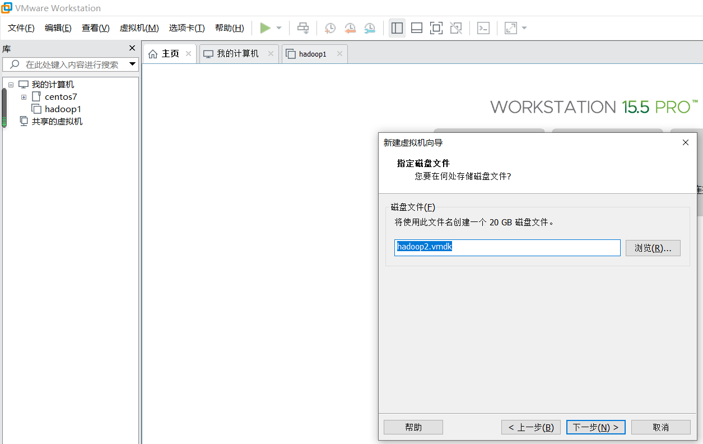Click the 20 GB disk file description text
The width and height of the screenshot is (703, 444).
pos(474,222)
